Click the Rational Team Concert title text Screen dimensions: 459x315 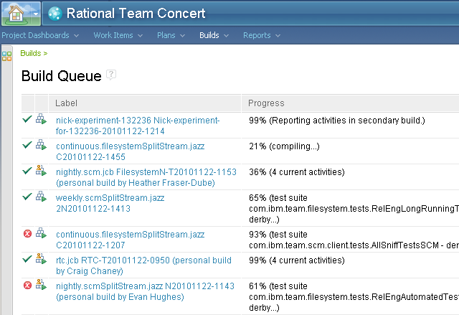136,14
